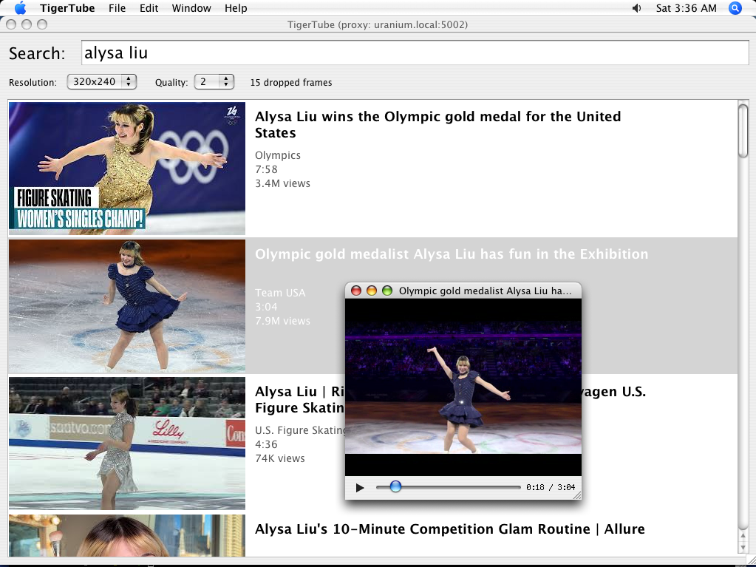Open the Apple menu
Screen dimensions: 756x567
coord(20,8)
